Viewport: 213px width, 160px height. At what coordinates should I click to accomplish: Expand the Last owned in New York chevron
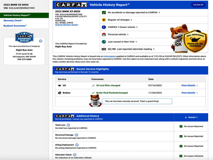(x=136, y=42)
